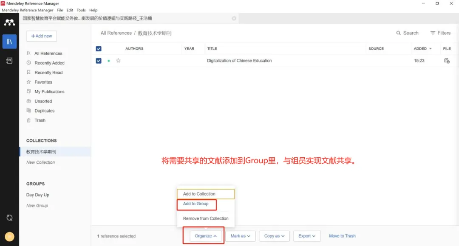Go to All References in breadcrumb
Screen dimensions: 459x246
click(116, 33)
